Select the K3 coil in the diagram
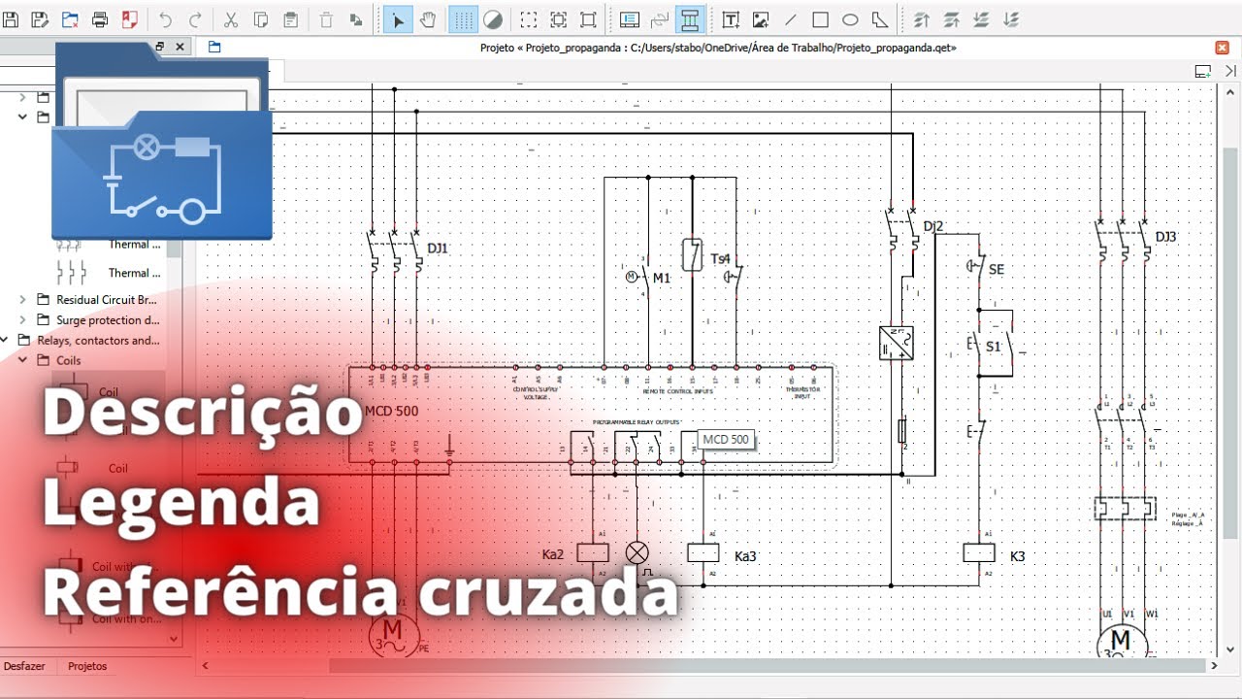The image size is (1242, 699). [x=979, y=552]
